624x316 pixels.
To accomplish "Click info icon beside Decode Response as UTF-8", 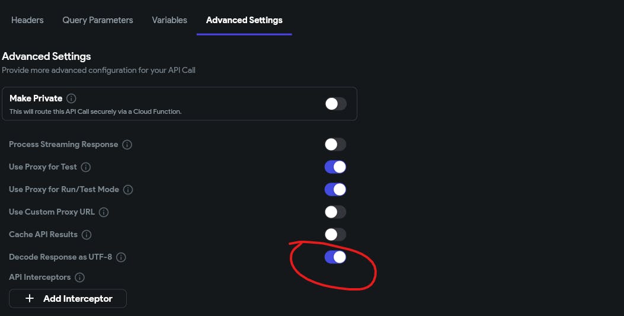I will point(121,257).
